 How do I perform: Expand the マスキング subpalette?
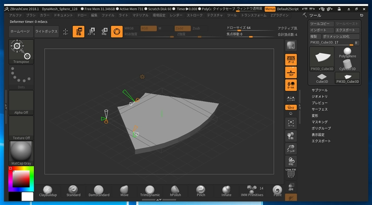(319, 122)
